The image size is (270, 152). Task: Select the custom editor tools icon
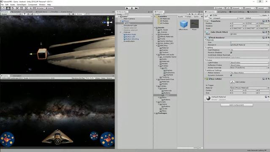(x=31, y=8)
